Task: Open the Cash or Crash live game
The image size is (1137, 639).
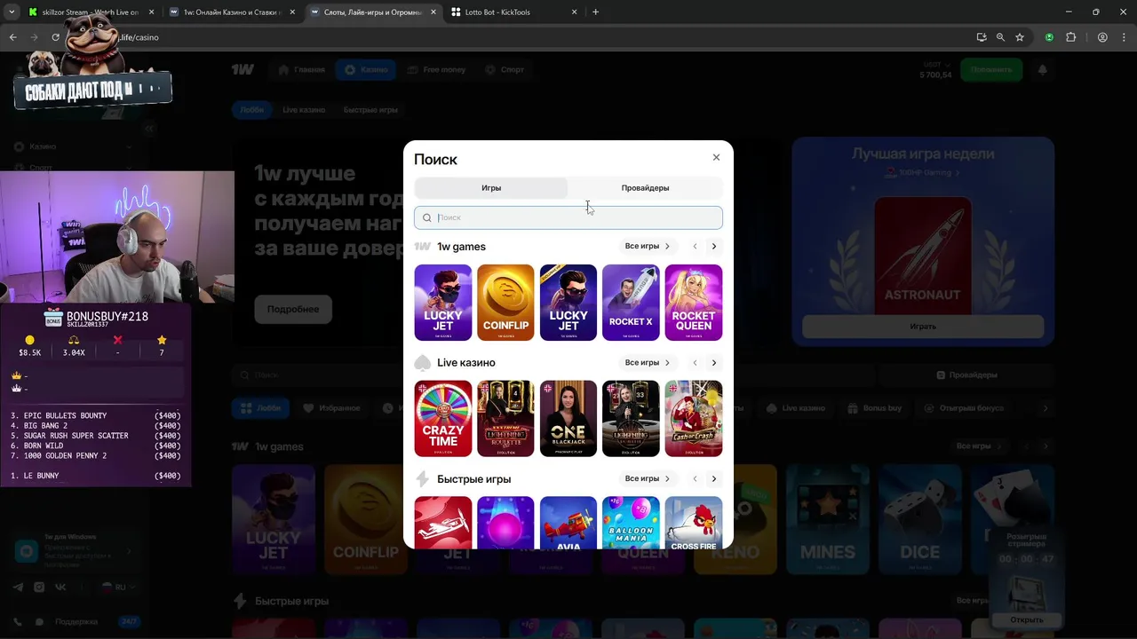Action: click(x=694, y=419)
